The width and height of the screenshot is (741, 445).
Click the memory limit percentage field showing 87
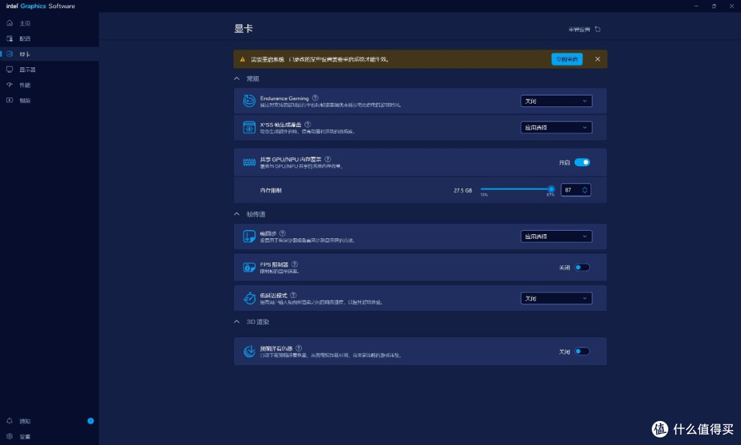point(576,190)
